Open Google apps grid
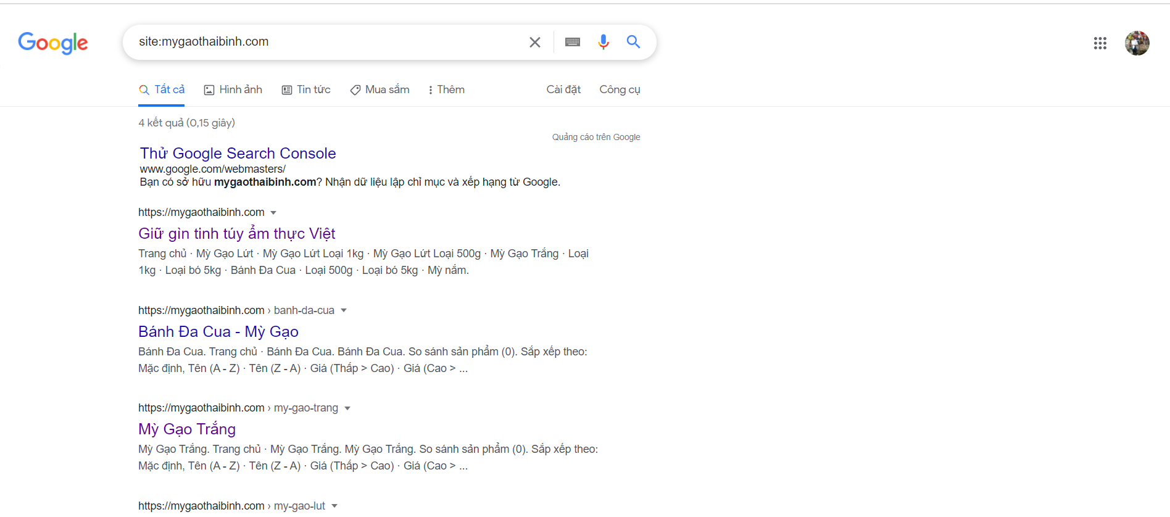 point(1100,43)
